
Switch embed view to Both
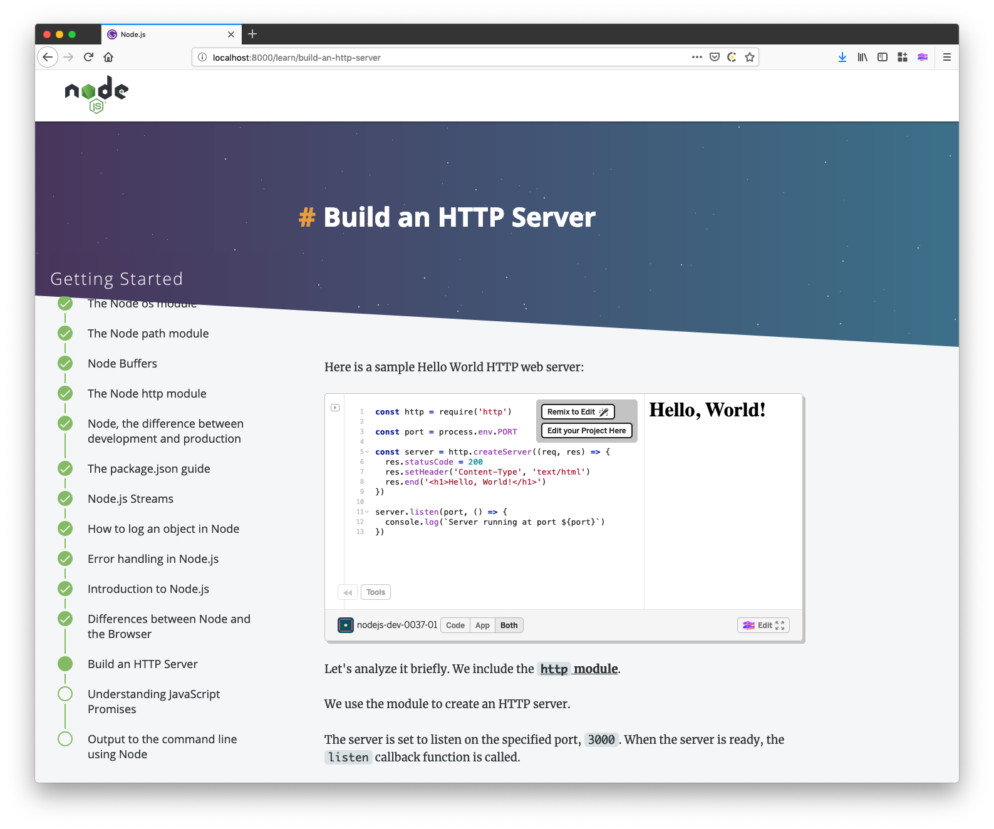(509, 625)
